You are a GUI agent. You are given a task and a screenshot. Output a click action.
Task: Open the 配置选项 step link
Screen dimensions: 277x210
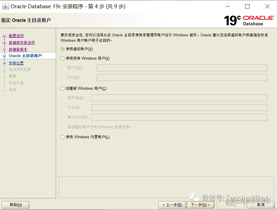pos(16,36)
